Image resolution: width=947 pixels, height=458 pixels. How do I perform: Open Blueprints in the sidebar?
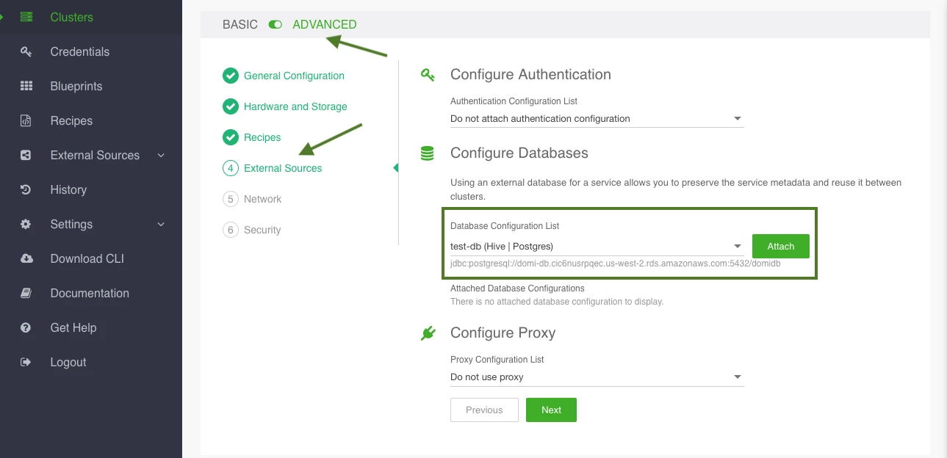tap(76, 86)
